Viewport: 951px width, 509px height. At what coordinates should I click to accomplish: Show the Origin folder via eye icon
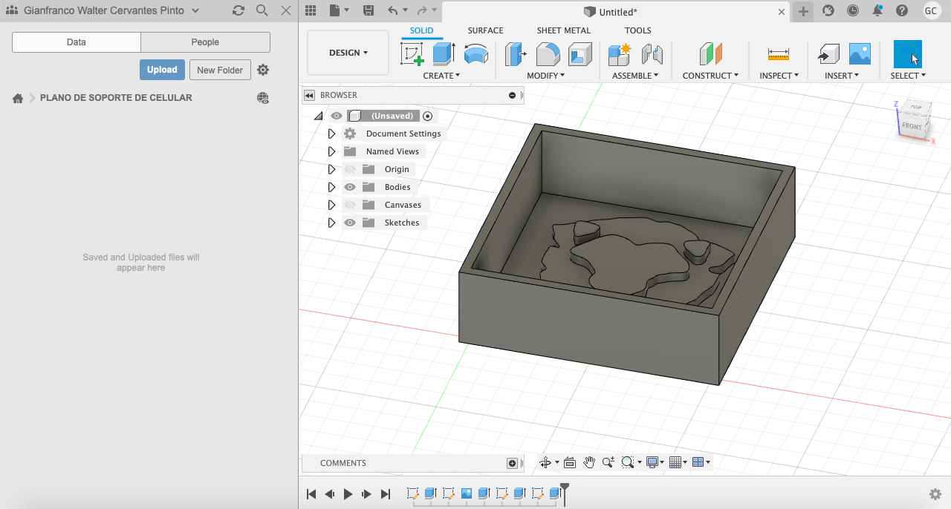350,169
